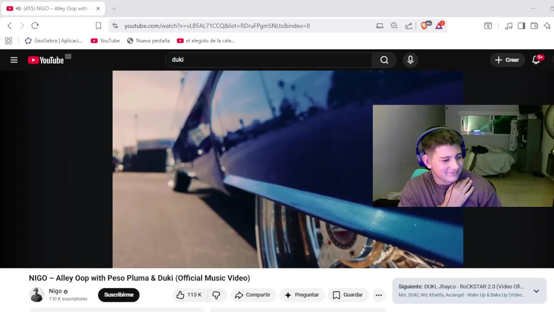554x312 pixels.
Task: Open Brave Rewards triangle icon
Action: (x=439, y=25)
